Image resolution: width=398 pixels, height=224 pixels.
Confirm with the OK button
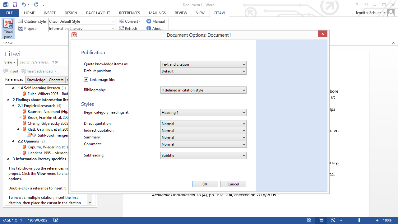[205, 184]
